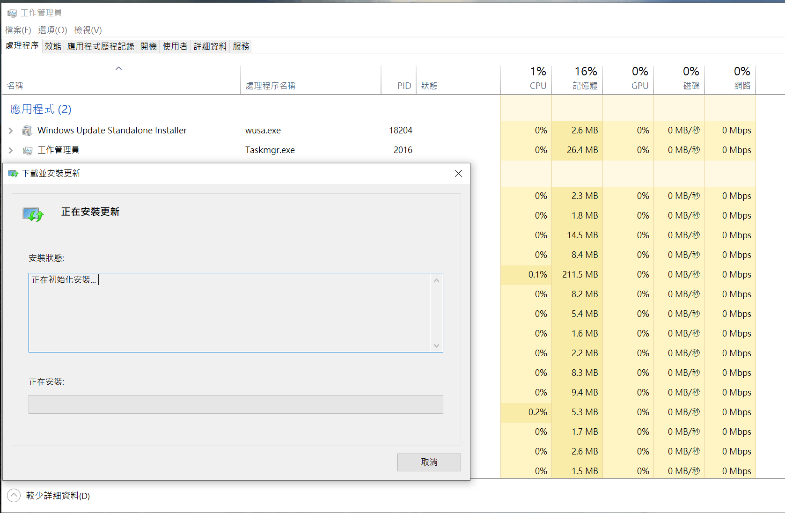This screenshot has width=785, height=513.
Task: Sort by 網路 column header
Action: click(x=730, y=80)
